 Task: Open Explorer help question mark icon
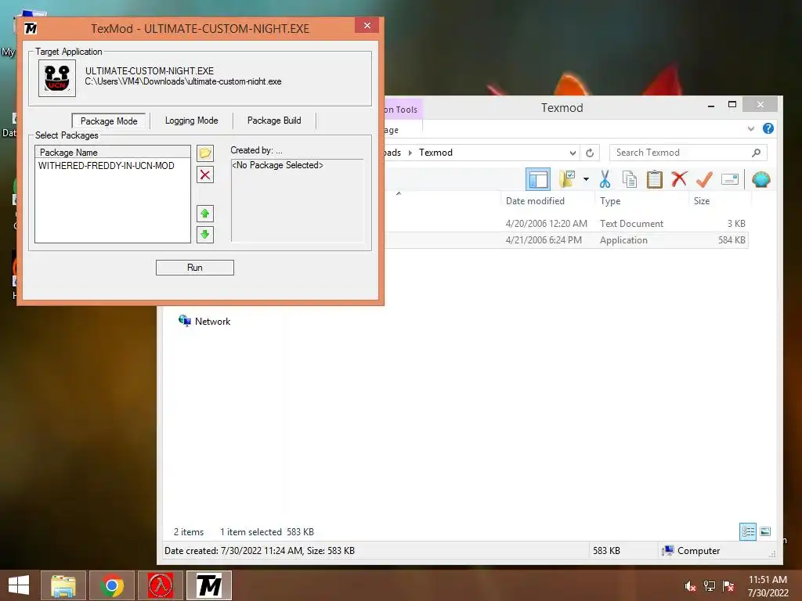[768, 128]
